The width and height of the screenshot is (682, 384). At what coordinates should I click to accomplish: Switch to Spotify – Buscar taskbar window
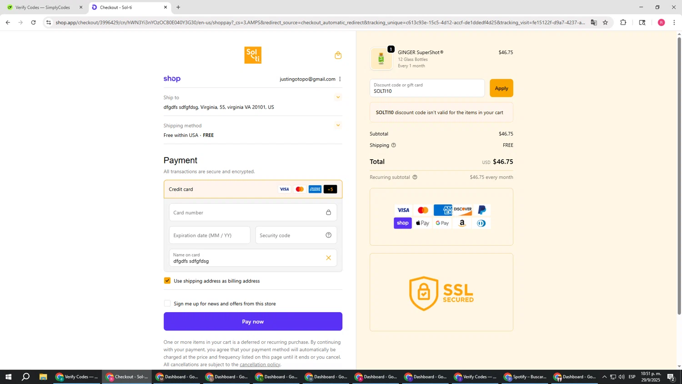click(526, 377)
